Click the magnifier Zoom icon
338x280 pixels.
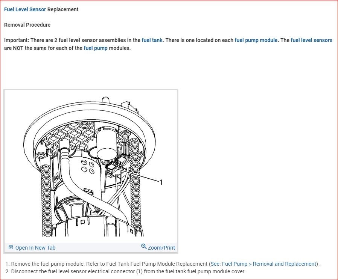coord(144,246)
